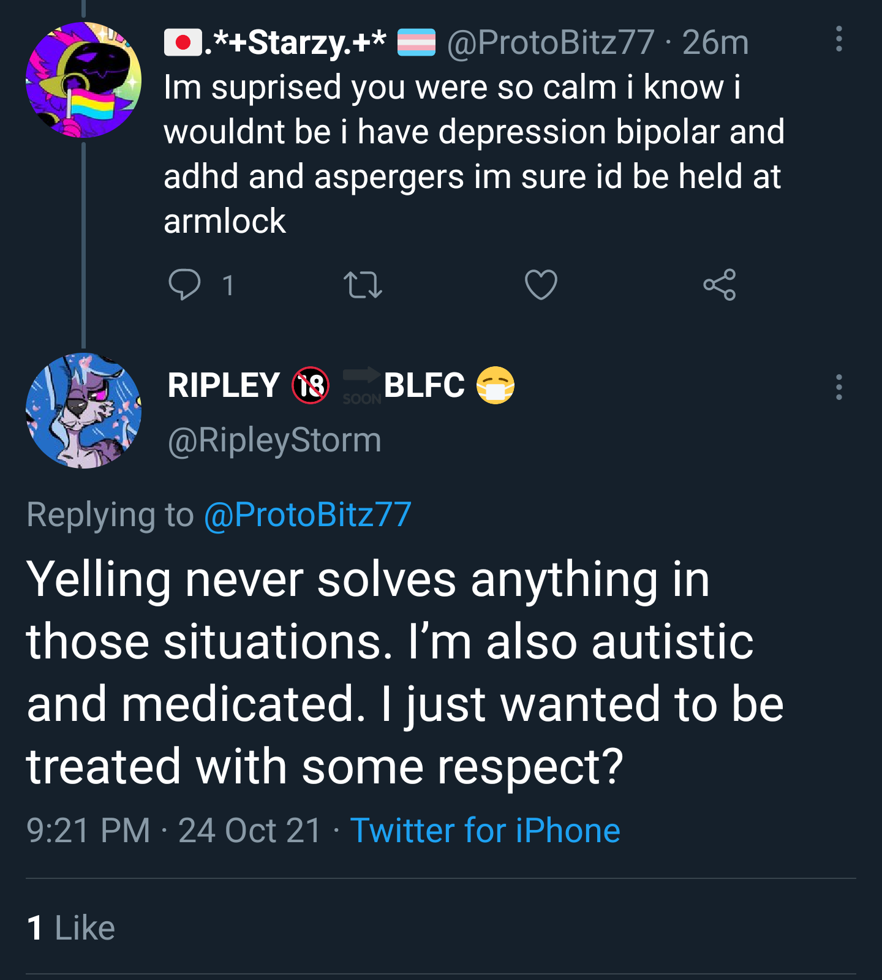The width and height of the screenshot is (882, 980).
Task: View the 1 Like list
Action: [x=71, y=927]
